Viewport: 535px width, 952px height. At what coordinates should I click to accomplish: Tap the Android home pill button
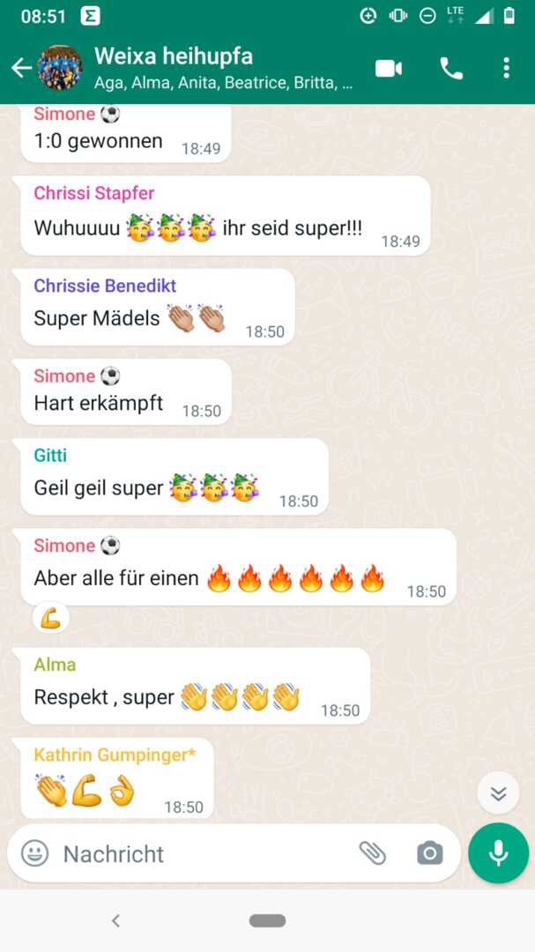coord(267,921)
